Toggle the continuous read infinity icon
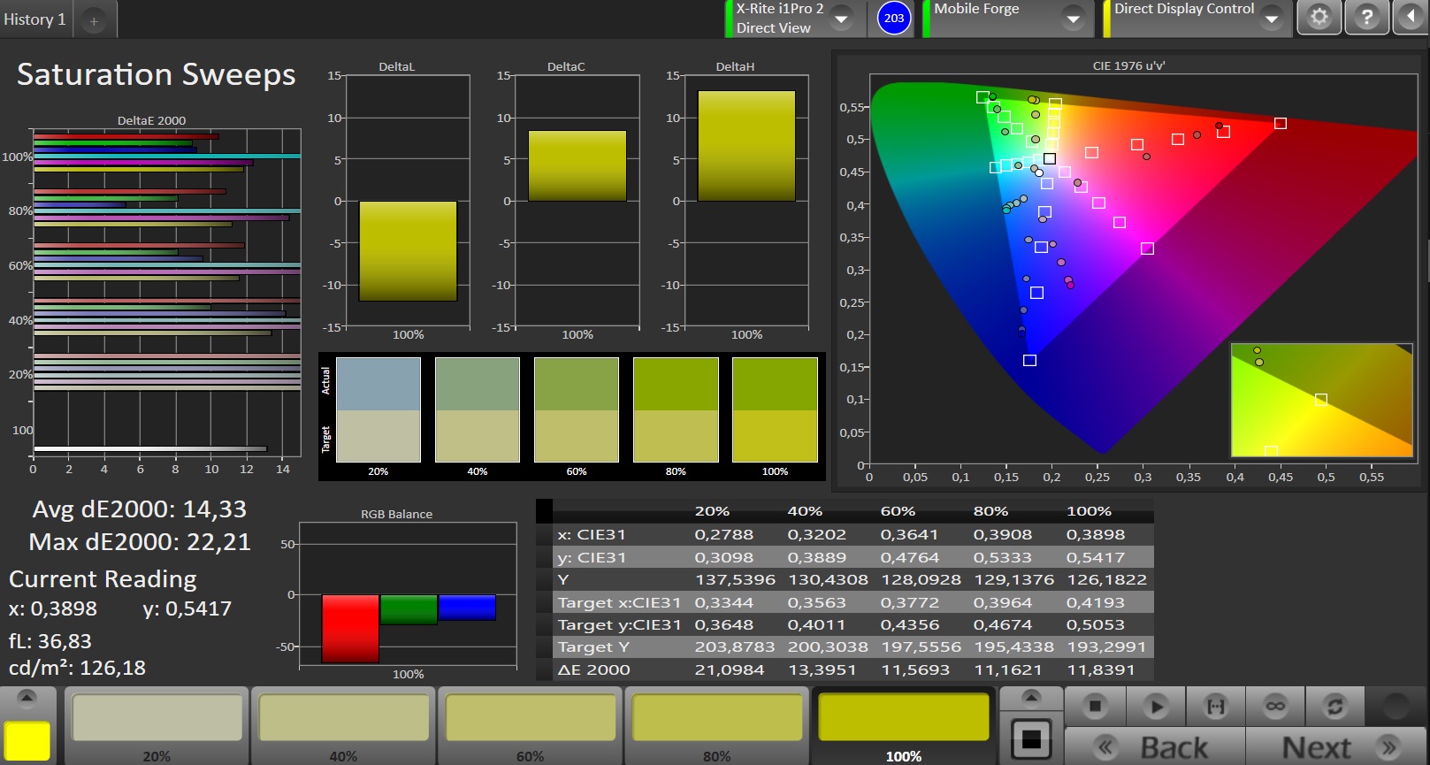Screen dimensions: 1430x765 1275,706
